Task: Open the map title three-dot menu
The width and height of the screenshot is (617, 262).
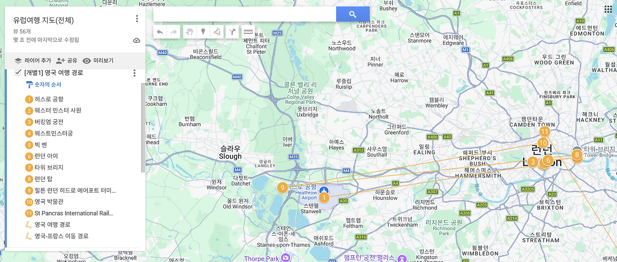Action: tap(137, 19)
